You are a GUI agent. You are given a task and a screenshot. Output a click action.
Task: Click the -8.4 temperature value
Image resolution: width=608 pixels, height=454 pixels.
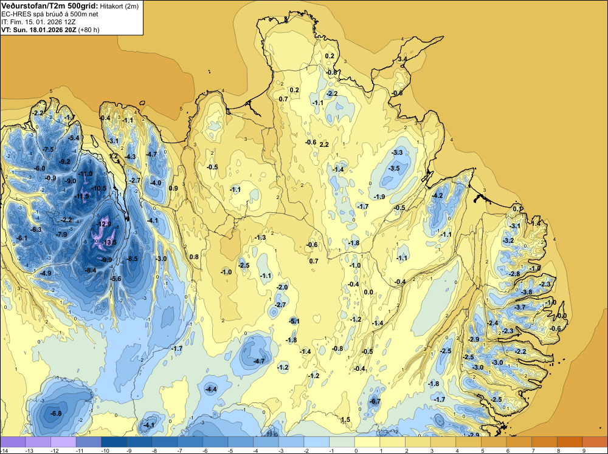point(91,270)
